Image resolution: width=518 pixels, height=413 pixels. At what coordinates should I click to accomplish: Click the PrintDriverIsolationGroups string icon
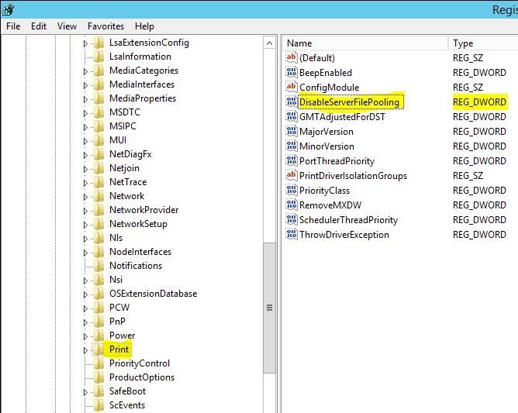coord(292,175)
